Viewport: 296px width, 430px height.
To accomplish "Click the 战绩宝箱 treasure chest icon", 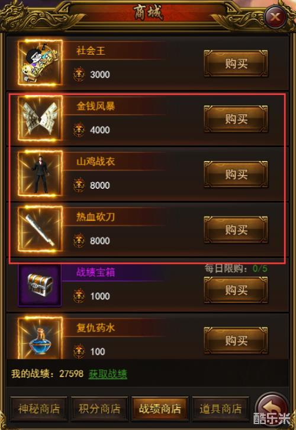I will coord(40,285).
